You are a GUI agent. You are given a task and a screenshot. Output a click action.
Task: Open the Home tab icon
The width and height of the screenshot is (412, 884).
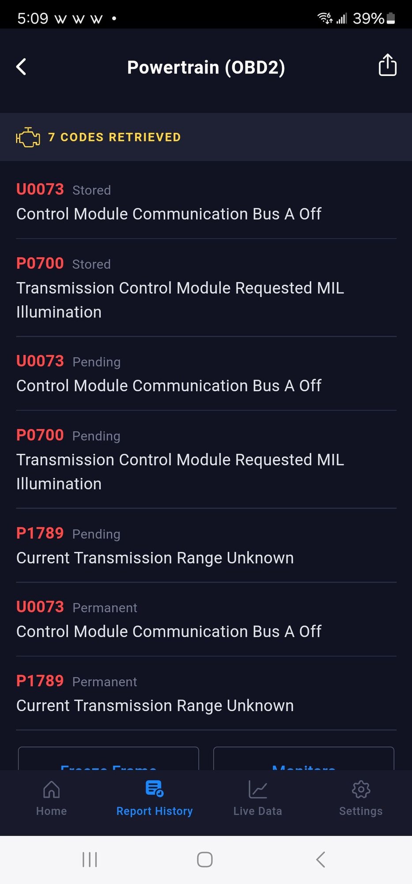[51, 789]
